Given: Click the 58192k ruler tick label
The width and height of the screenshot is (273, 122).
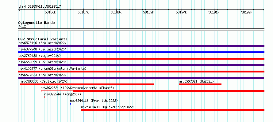Looking at the screenshot, I should [247, 12].
